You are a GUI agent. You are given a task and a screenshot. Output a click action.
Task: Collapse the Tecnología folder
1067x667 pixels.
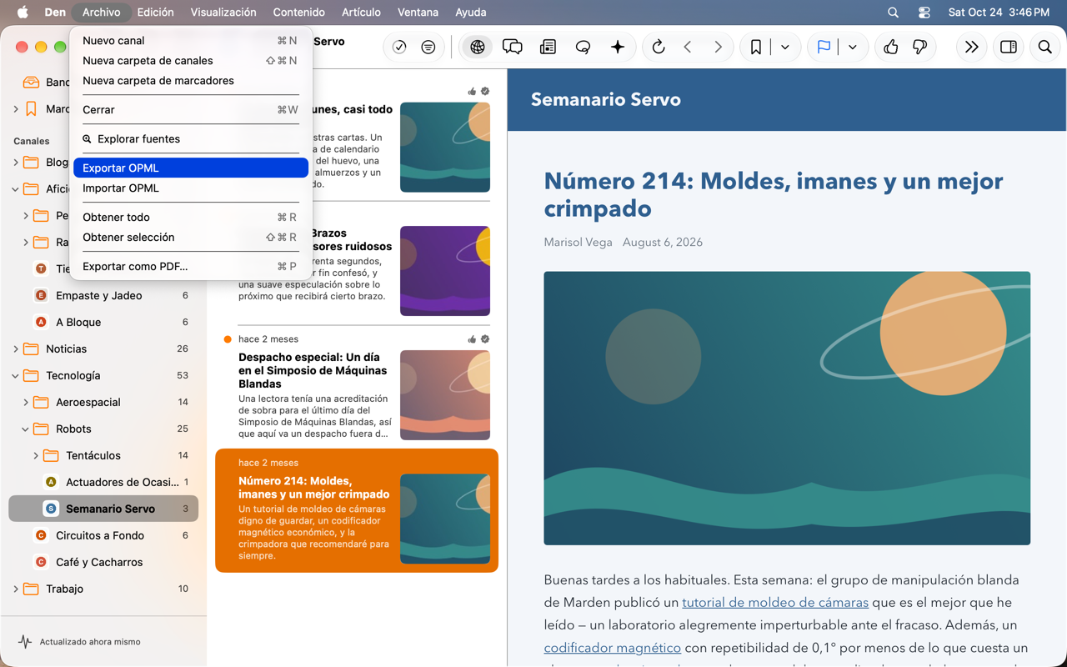click(16, 376)
